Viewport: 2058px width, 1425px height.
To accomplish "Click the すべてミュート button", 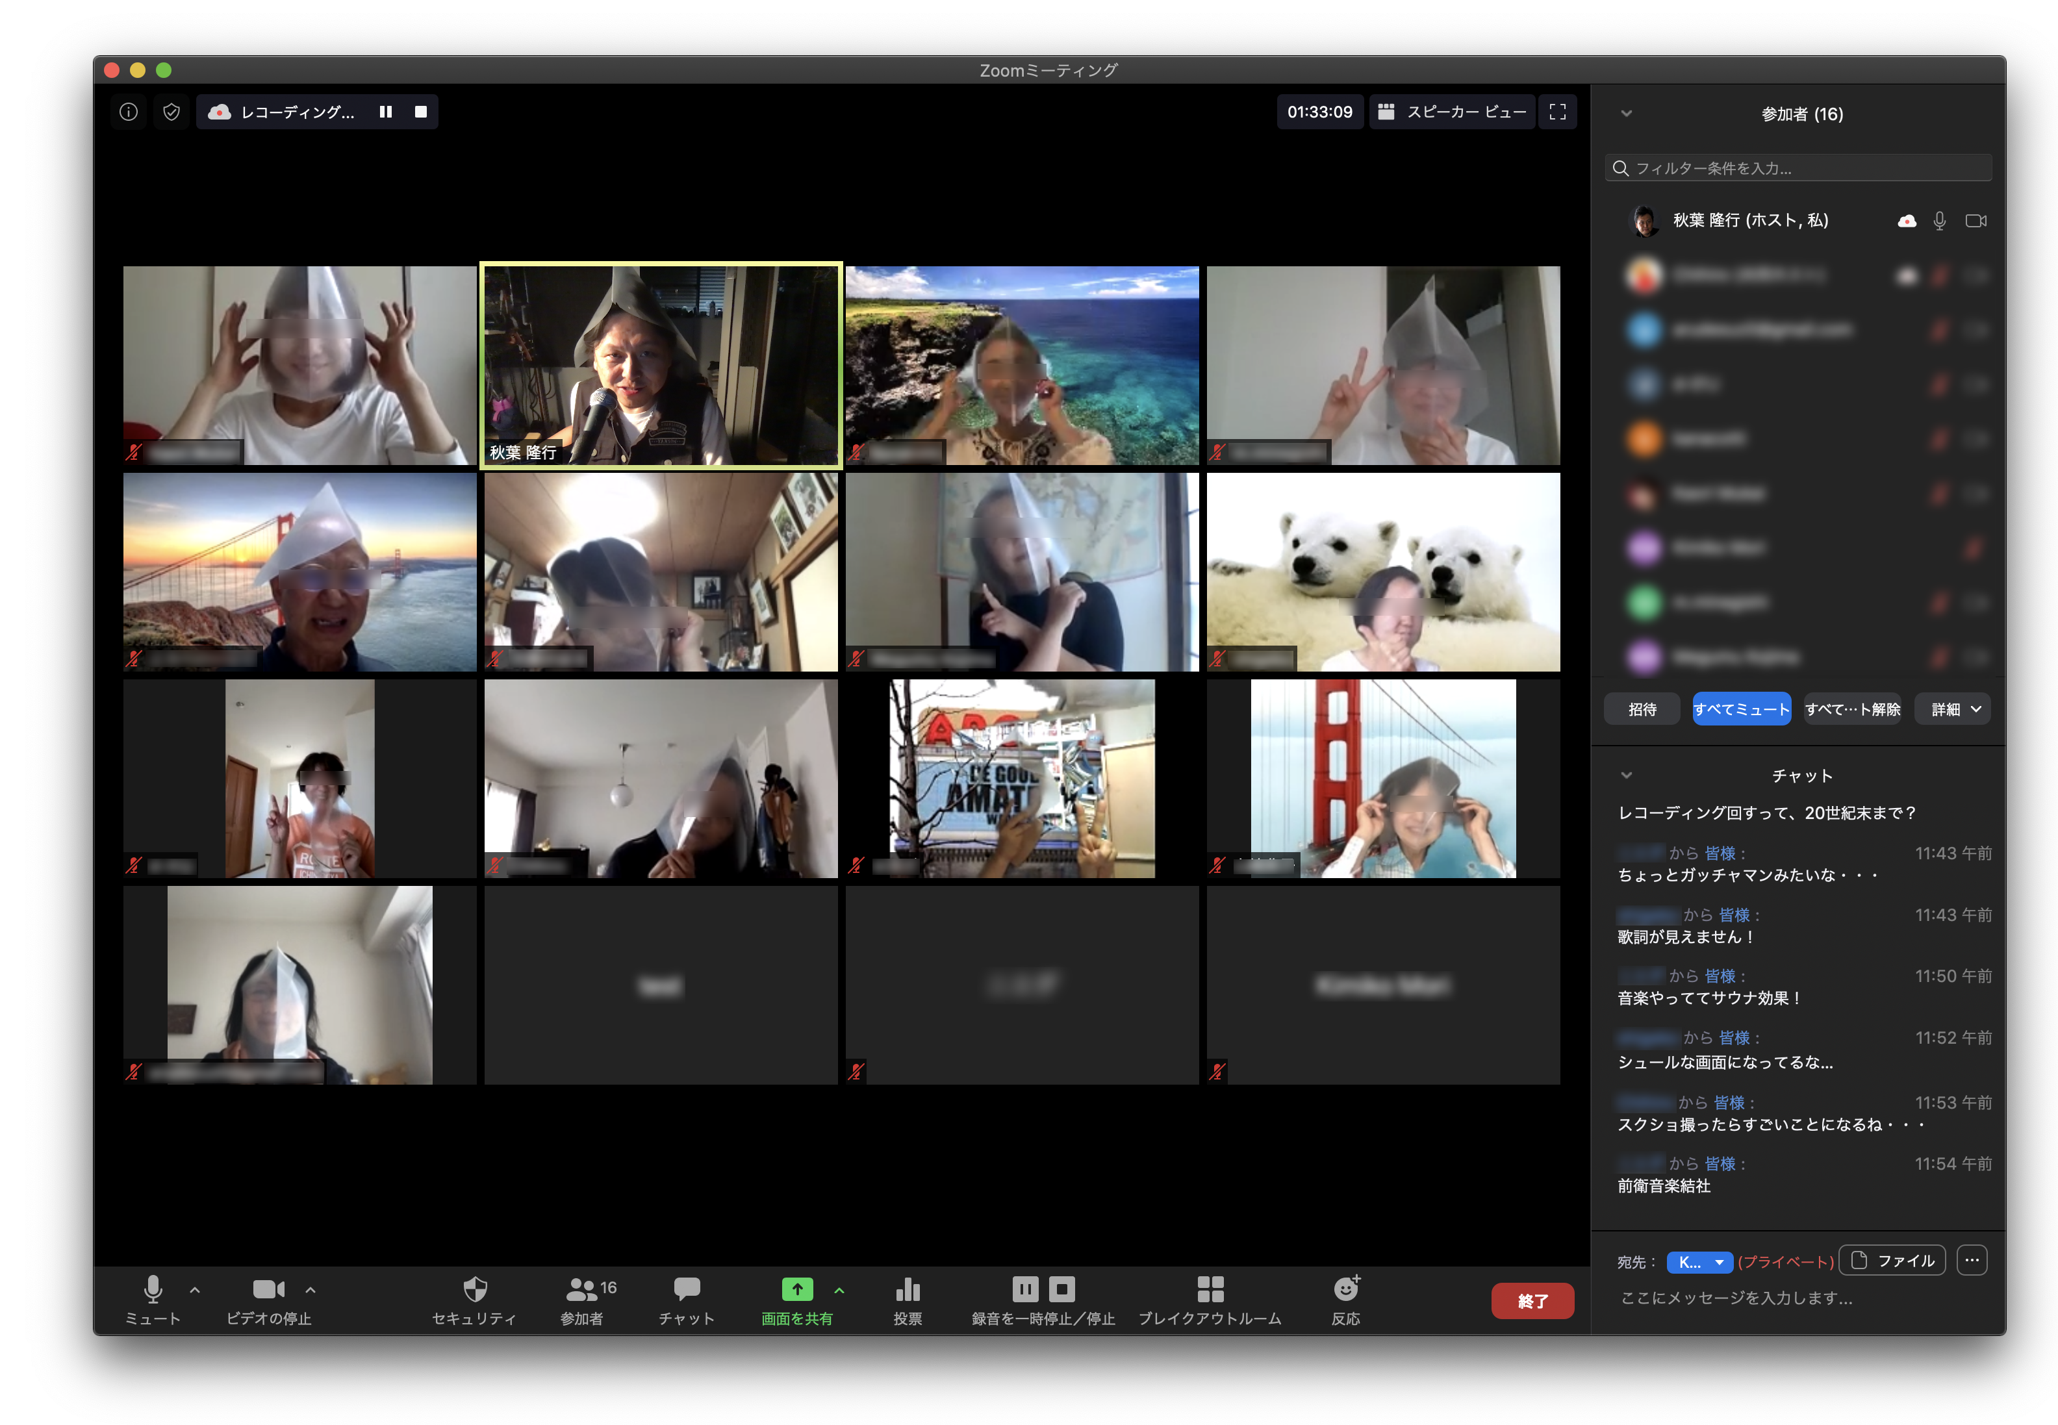I will click(1741, 709).
